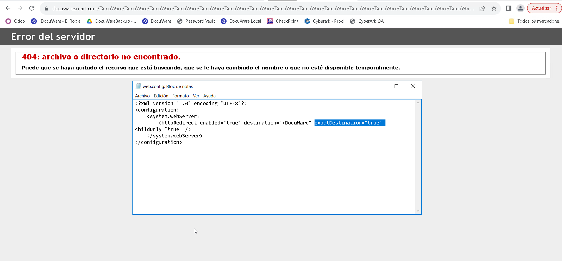This screenshot has height=261, width=562.
Task: Click the browser address bar URL
Action: pyautogui.click(x=262, y=9)
